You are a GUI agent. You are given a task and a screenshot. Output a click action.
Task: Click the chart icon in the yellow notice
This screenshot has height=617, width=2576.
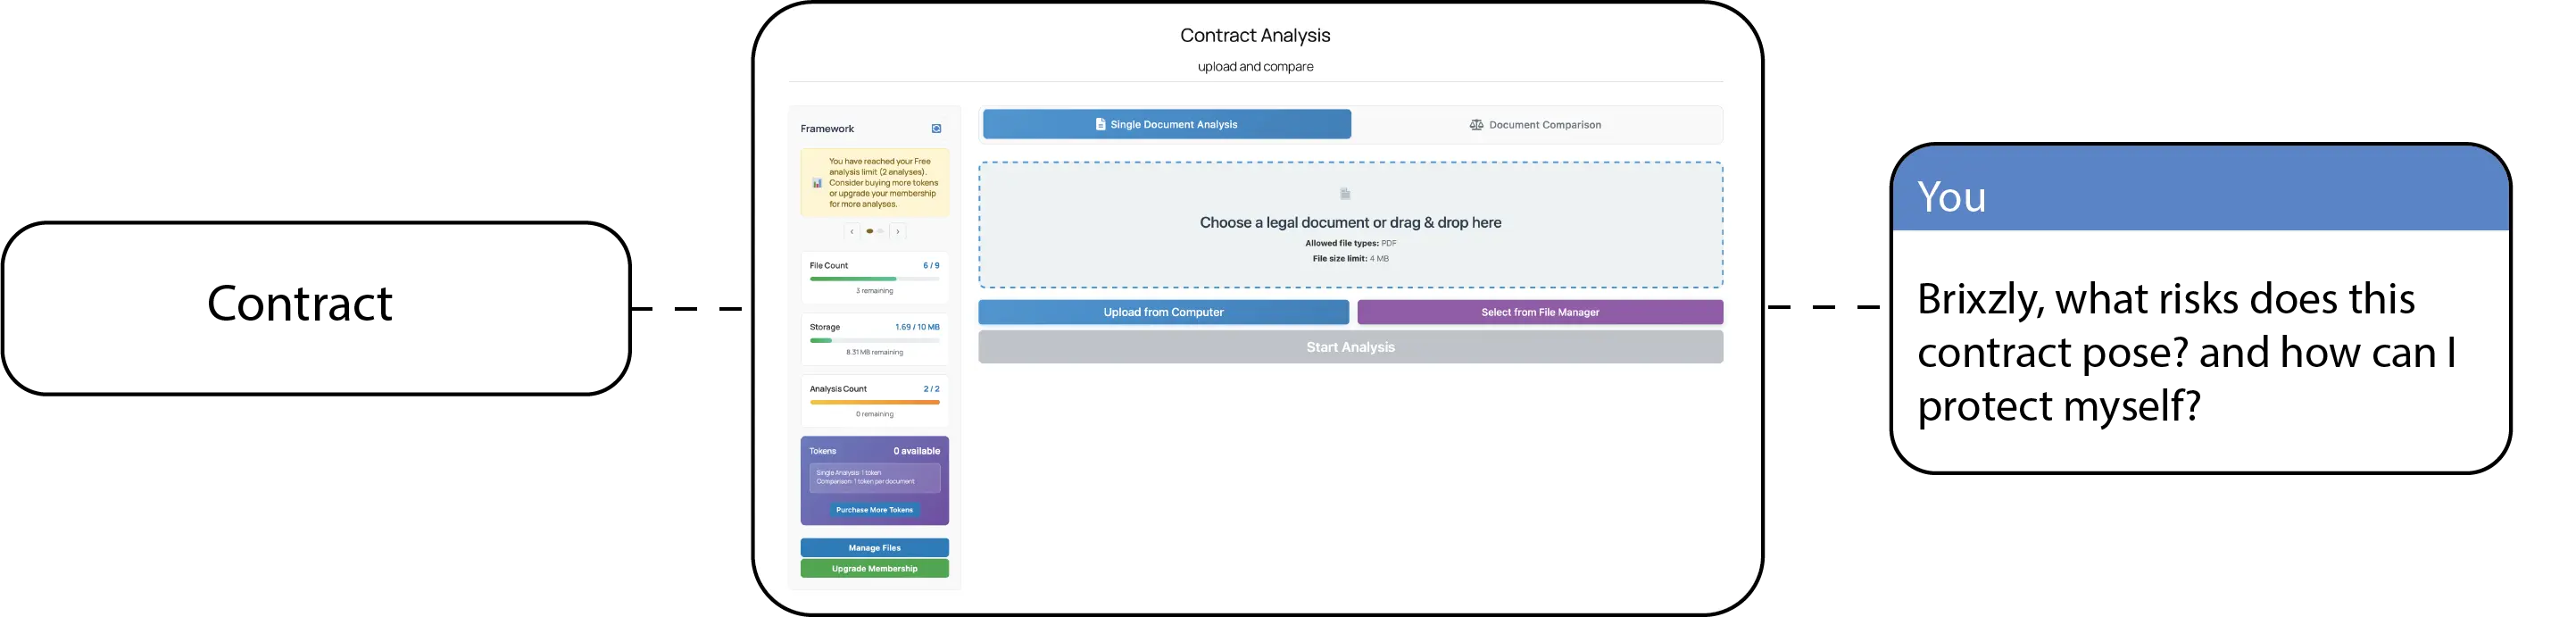(x=817, y=183)
